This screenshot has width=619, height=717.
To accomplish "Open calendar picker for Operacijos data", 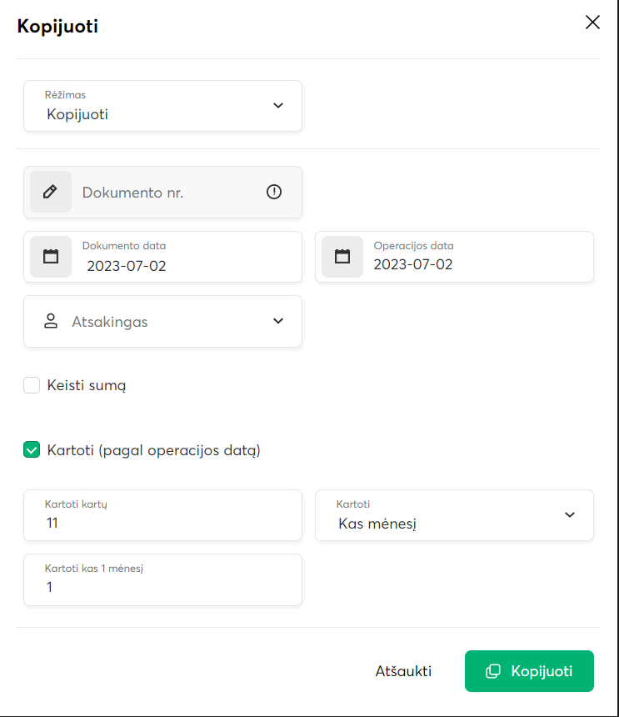I will pos(342,257).
